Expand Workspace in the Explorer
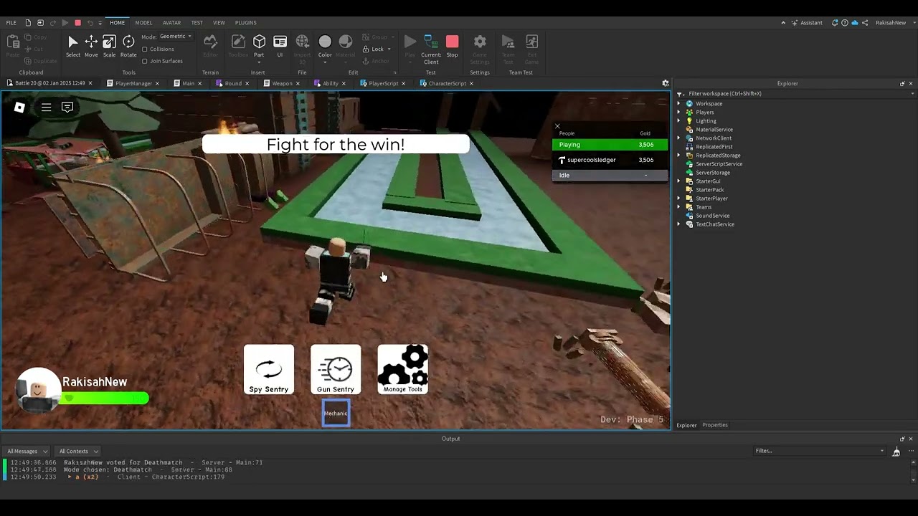 (x=679, y=103)
